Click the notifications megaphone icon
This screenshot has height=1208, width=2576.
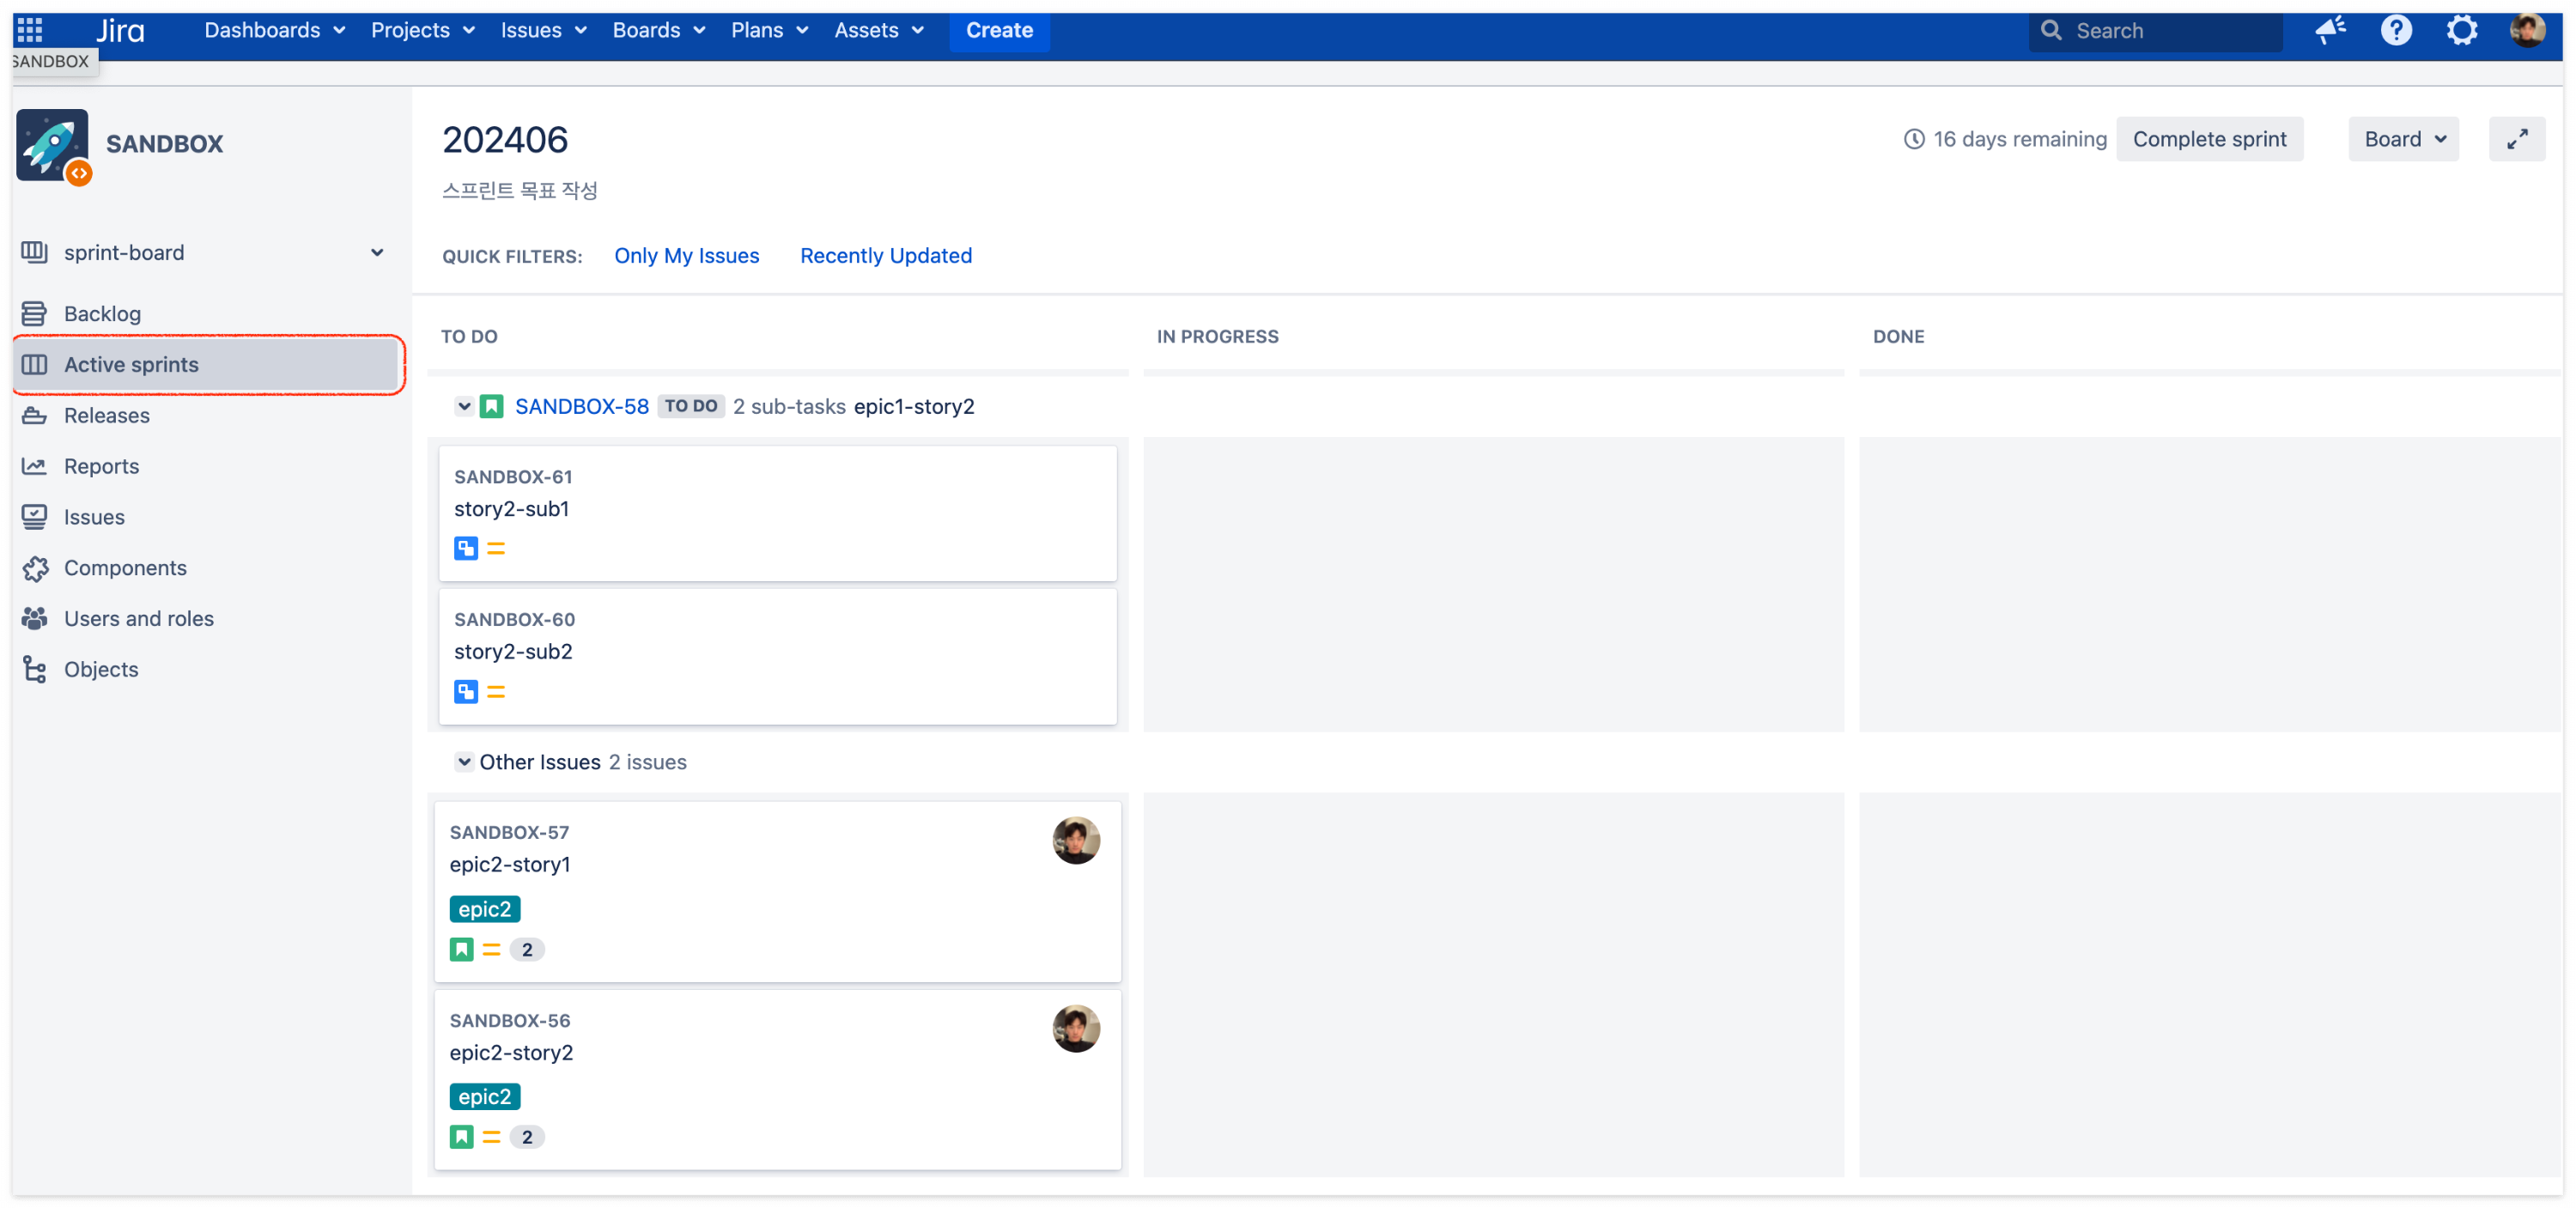(x=2330, y=30)
